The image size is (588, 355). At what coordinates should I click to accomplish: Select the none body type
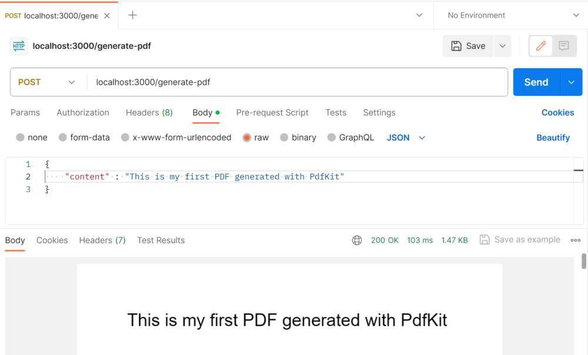coord(32,138)
